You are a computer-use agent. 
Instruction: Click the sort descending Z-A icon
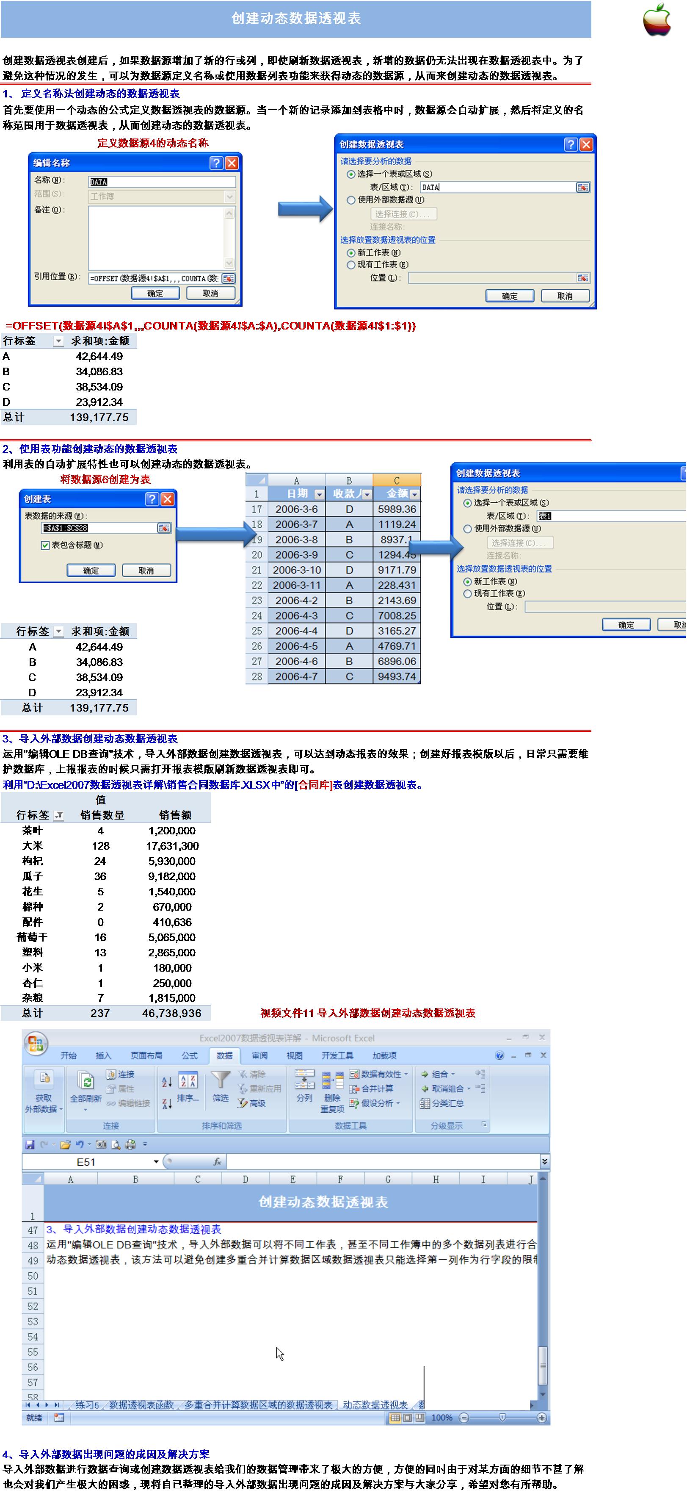167,1103
